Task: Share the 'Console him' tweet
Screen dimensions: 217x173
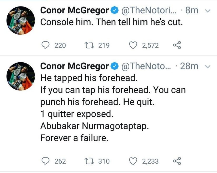Action: tap(177, 46)
